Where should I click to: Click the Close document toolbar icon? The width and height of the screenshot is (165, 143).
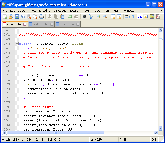point(29,17)
